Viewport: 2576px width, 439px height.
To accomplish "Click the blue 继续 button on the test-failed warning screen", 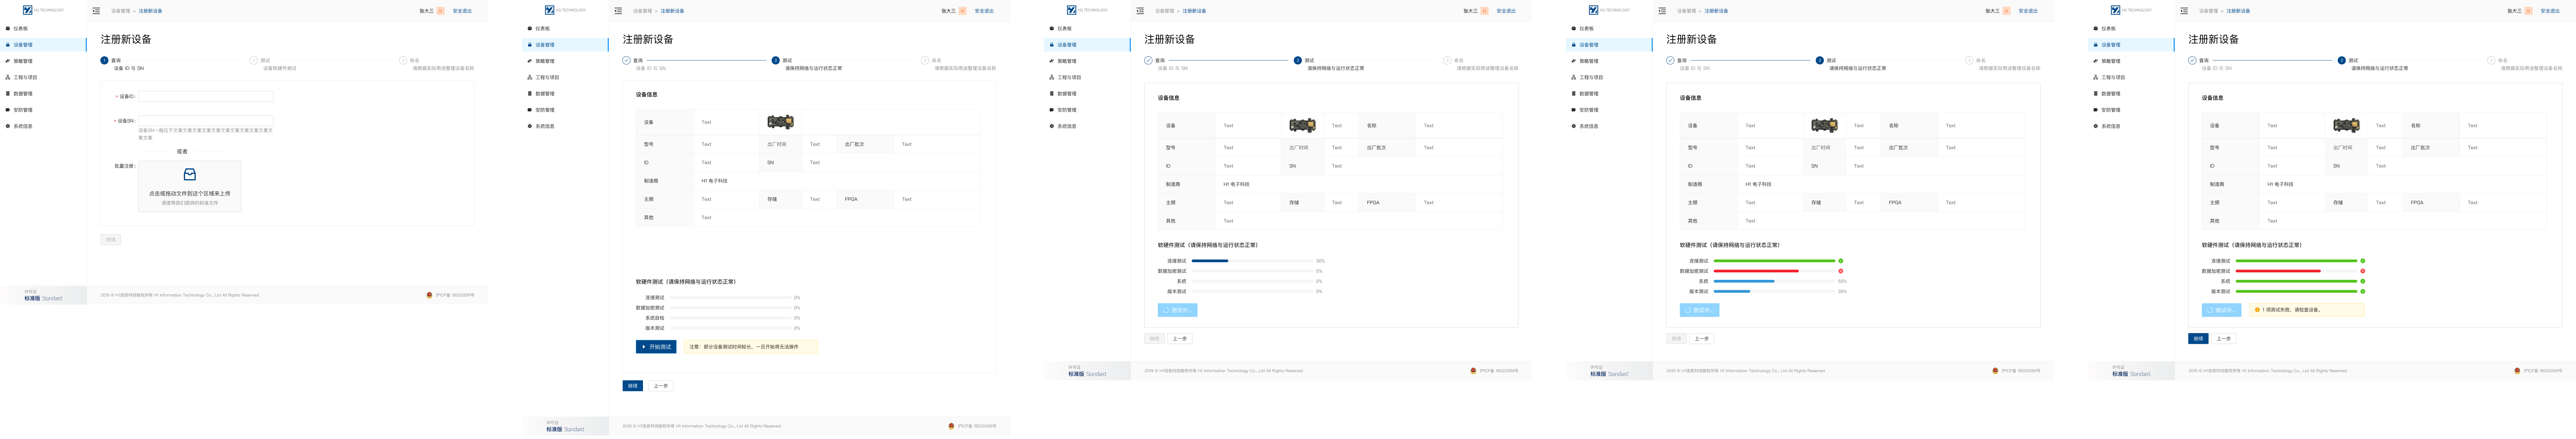I will (2198, 339).
